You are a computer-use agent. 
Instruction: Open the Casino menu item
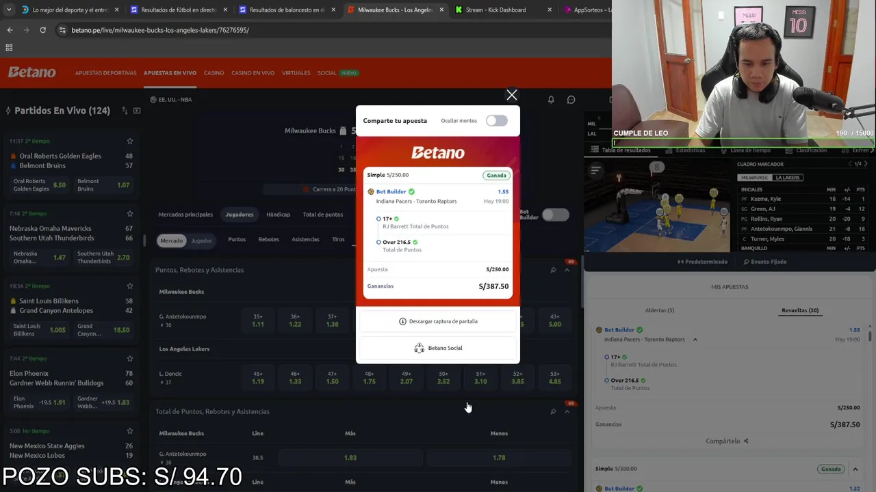[x=214, y=73]
